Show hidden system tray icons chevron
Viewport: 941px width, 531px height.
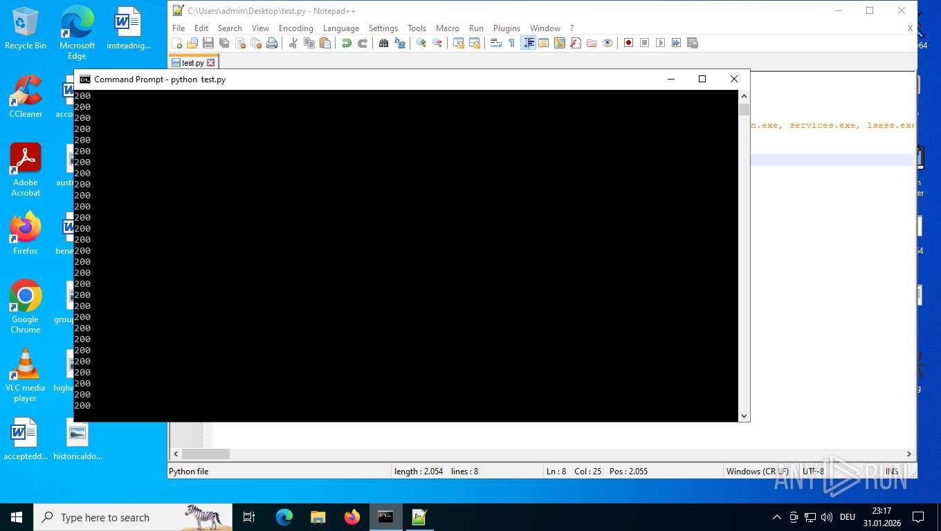click(x=776, y=517)
